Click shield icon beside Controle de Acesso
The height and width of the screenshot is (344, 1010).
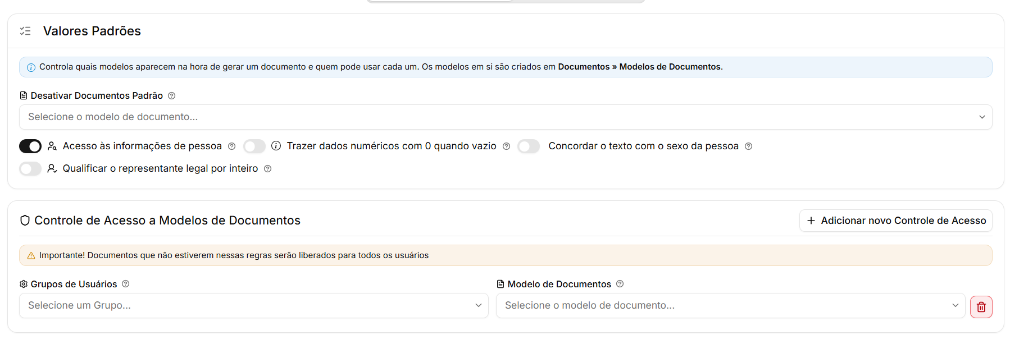pyautogui.click(x=25, y=221)
